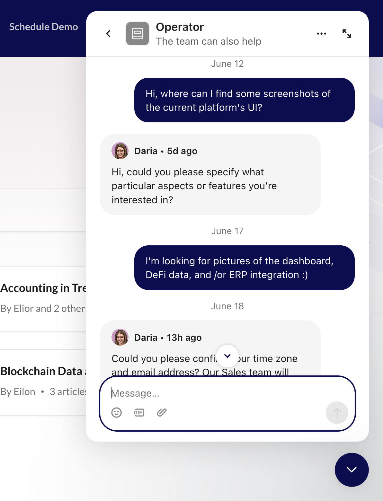This screenshot has height=501, width=383.
Task: Attach a file using the paperclip icon
Action: [162, 413]
